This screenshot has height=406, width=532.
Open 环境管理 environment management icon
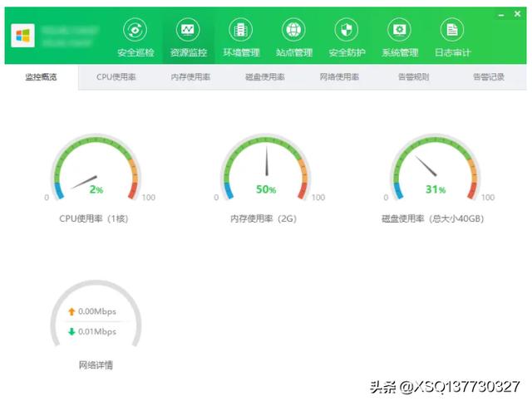(241, 30)
